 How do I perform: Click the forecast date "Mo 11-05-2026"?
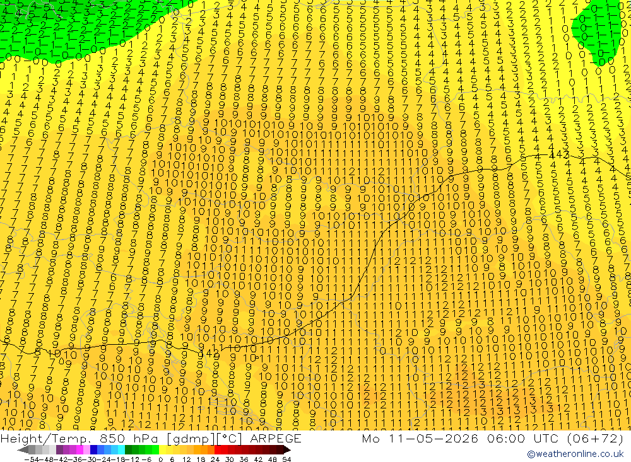point(420,438)
